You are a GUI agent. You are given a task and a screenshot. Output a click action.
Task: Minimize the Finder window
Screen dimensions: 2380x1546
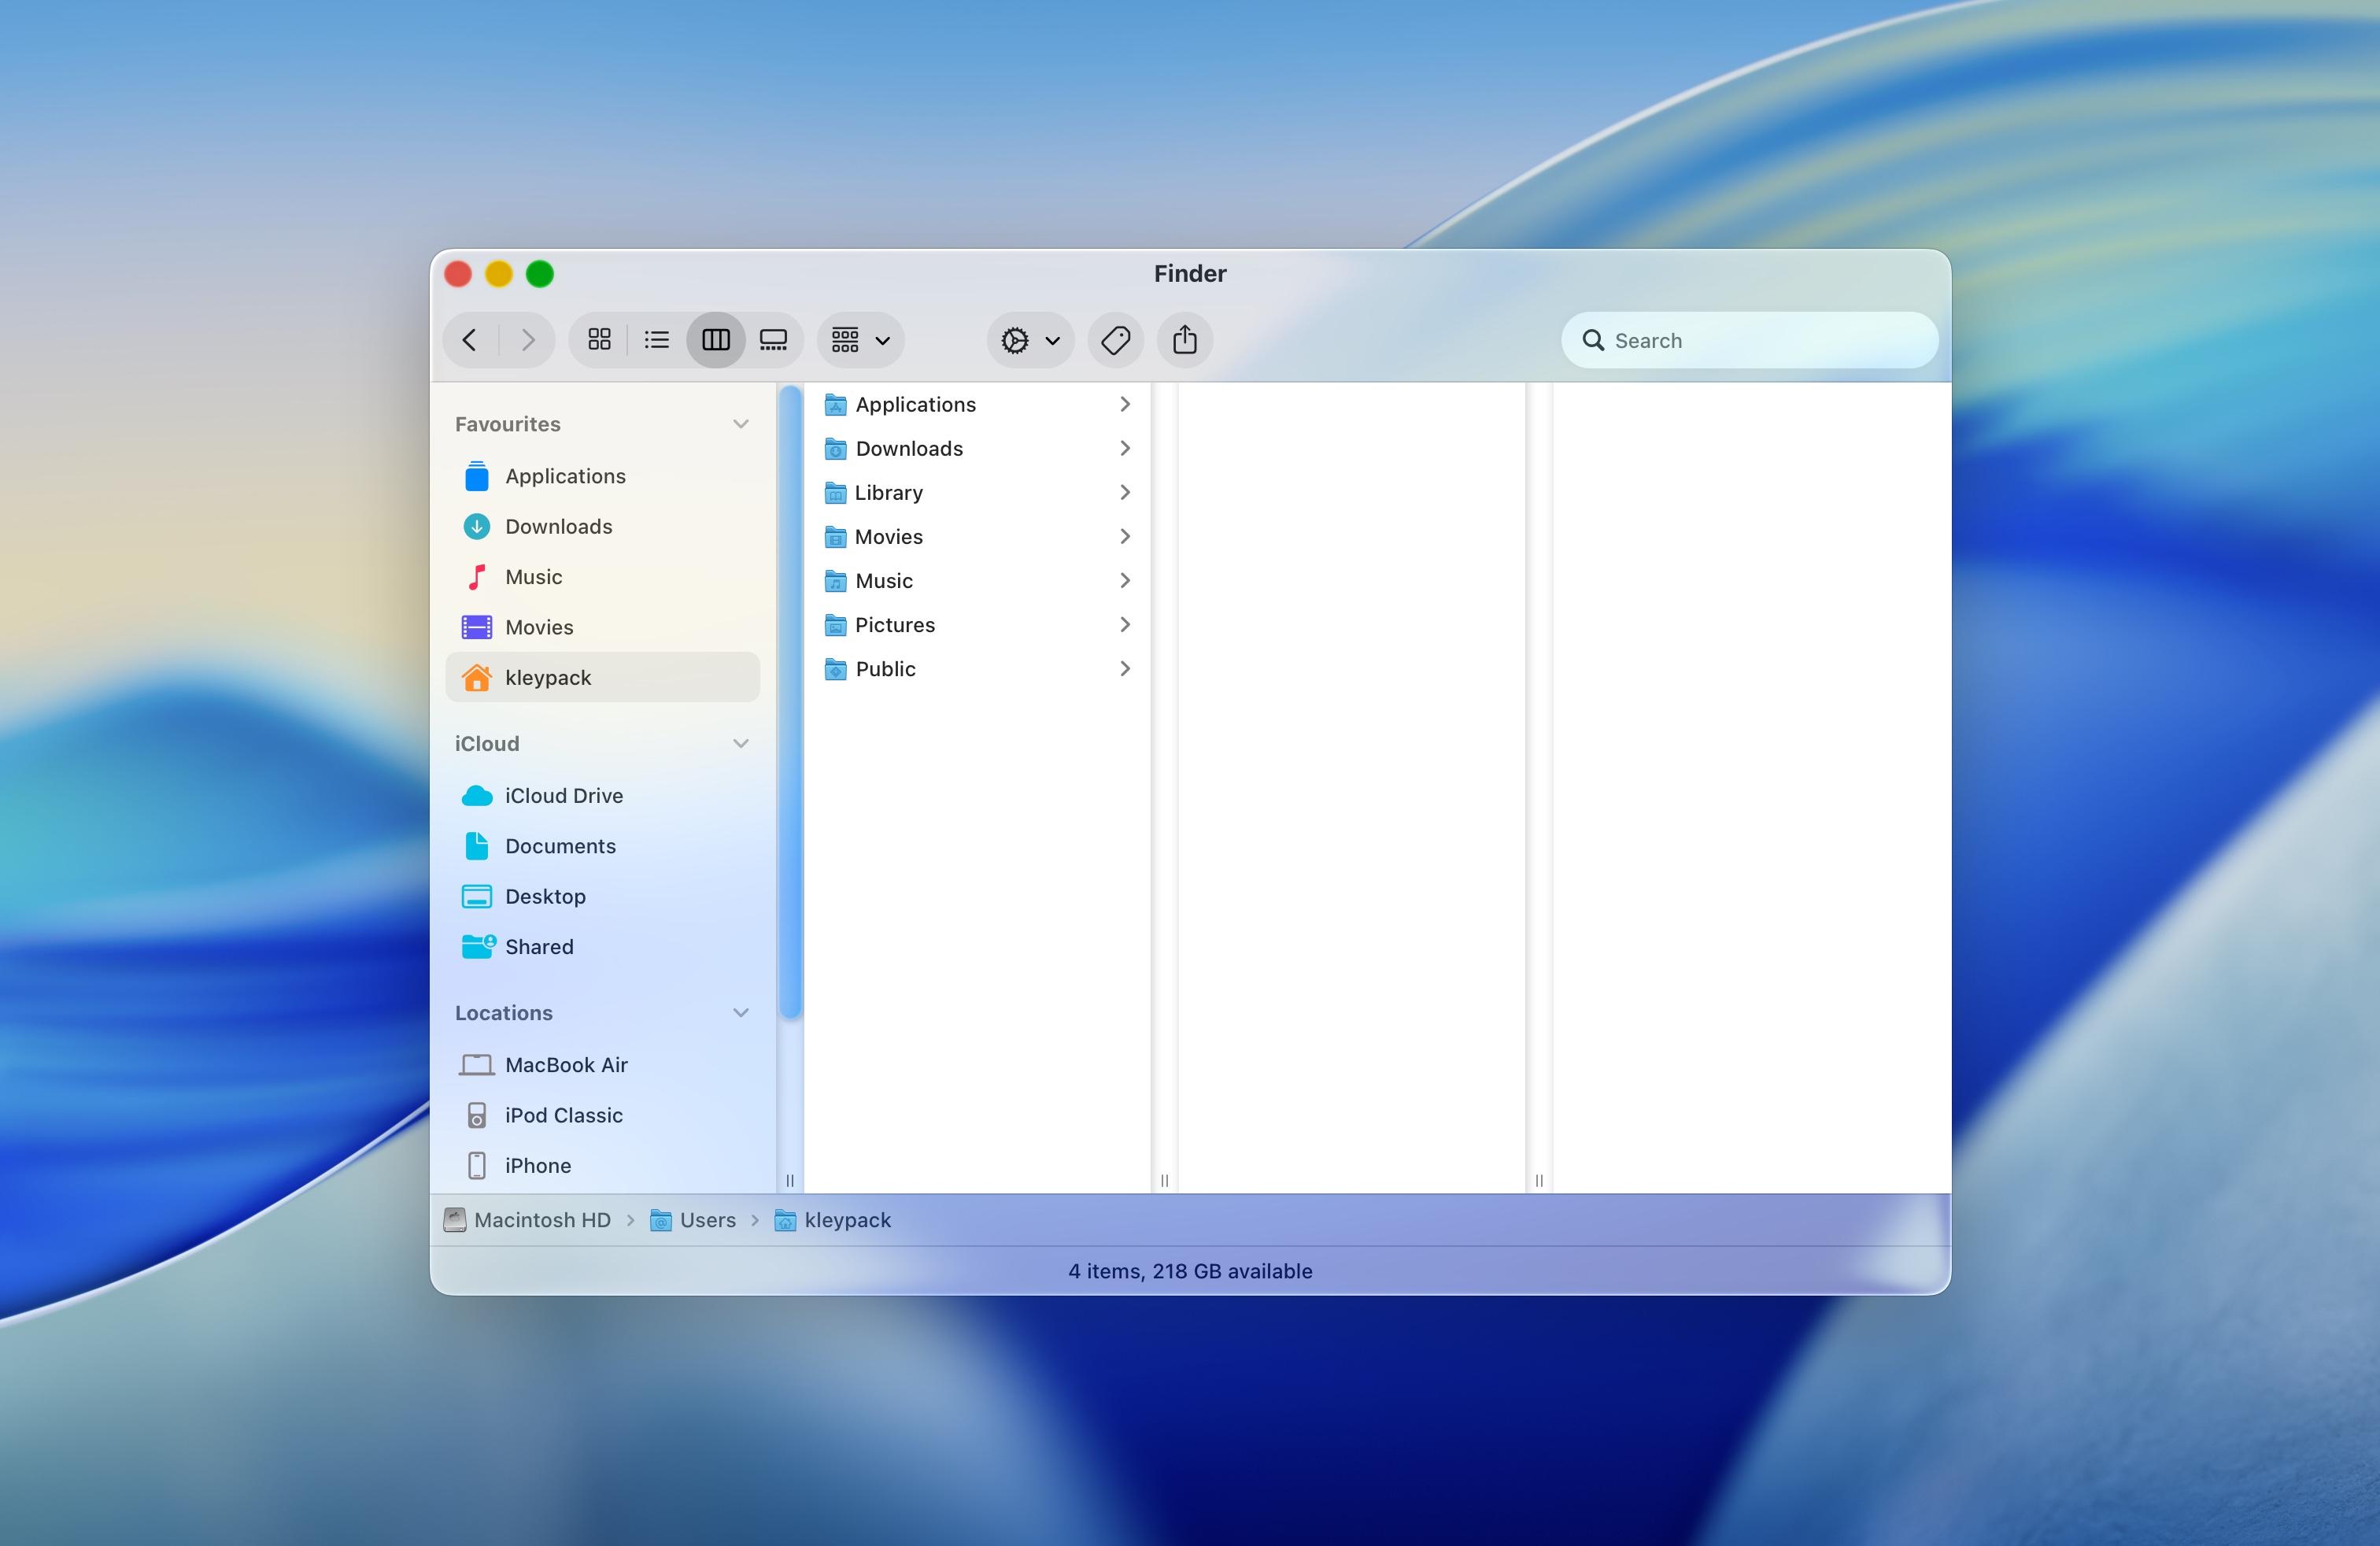pos(499,274)
